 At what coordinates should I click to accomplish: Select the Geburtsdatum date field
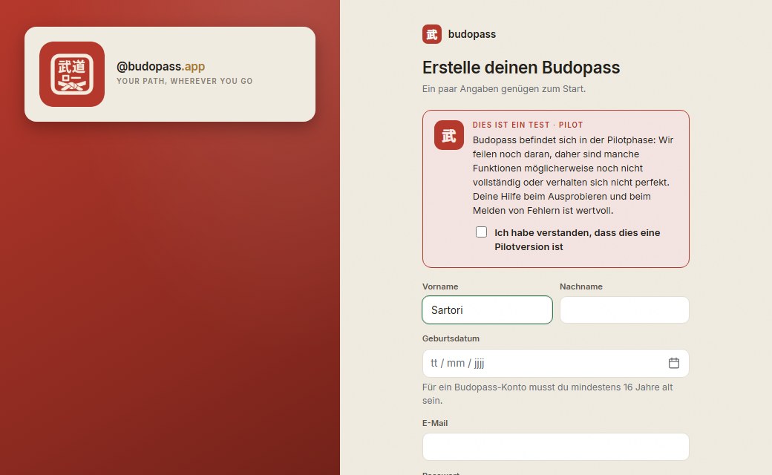pyautogui.click(x=555, y=363)
